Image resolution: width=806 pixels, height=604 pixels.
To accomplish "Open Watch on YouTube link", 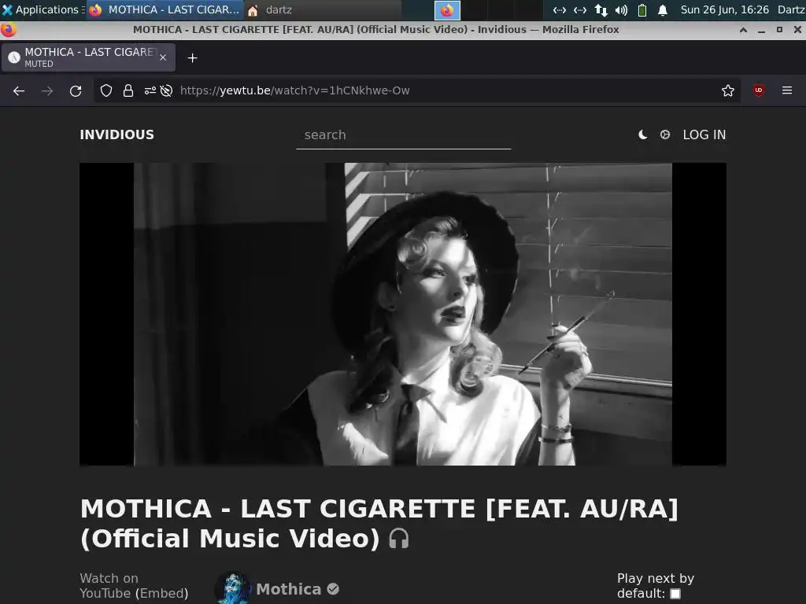I will click(109, 585).
